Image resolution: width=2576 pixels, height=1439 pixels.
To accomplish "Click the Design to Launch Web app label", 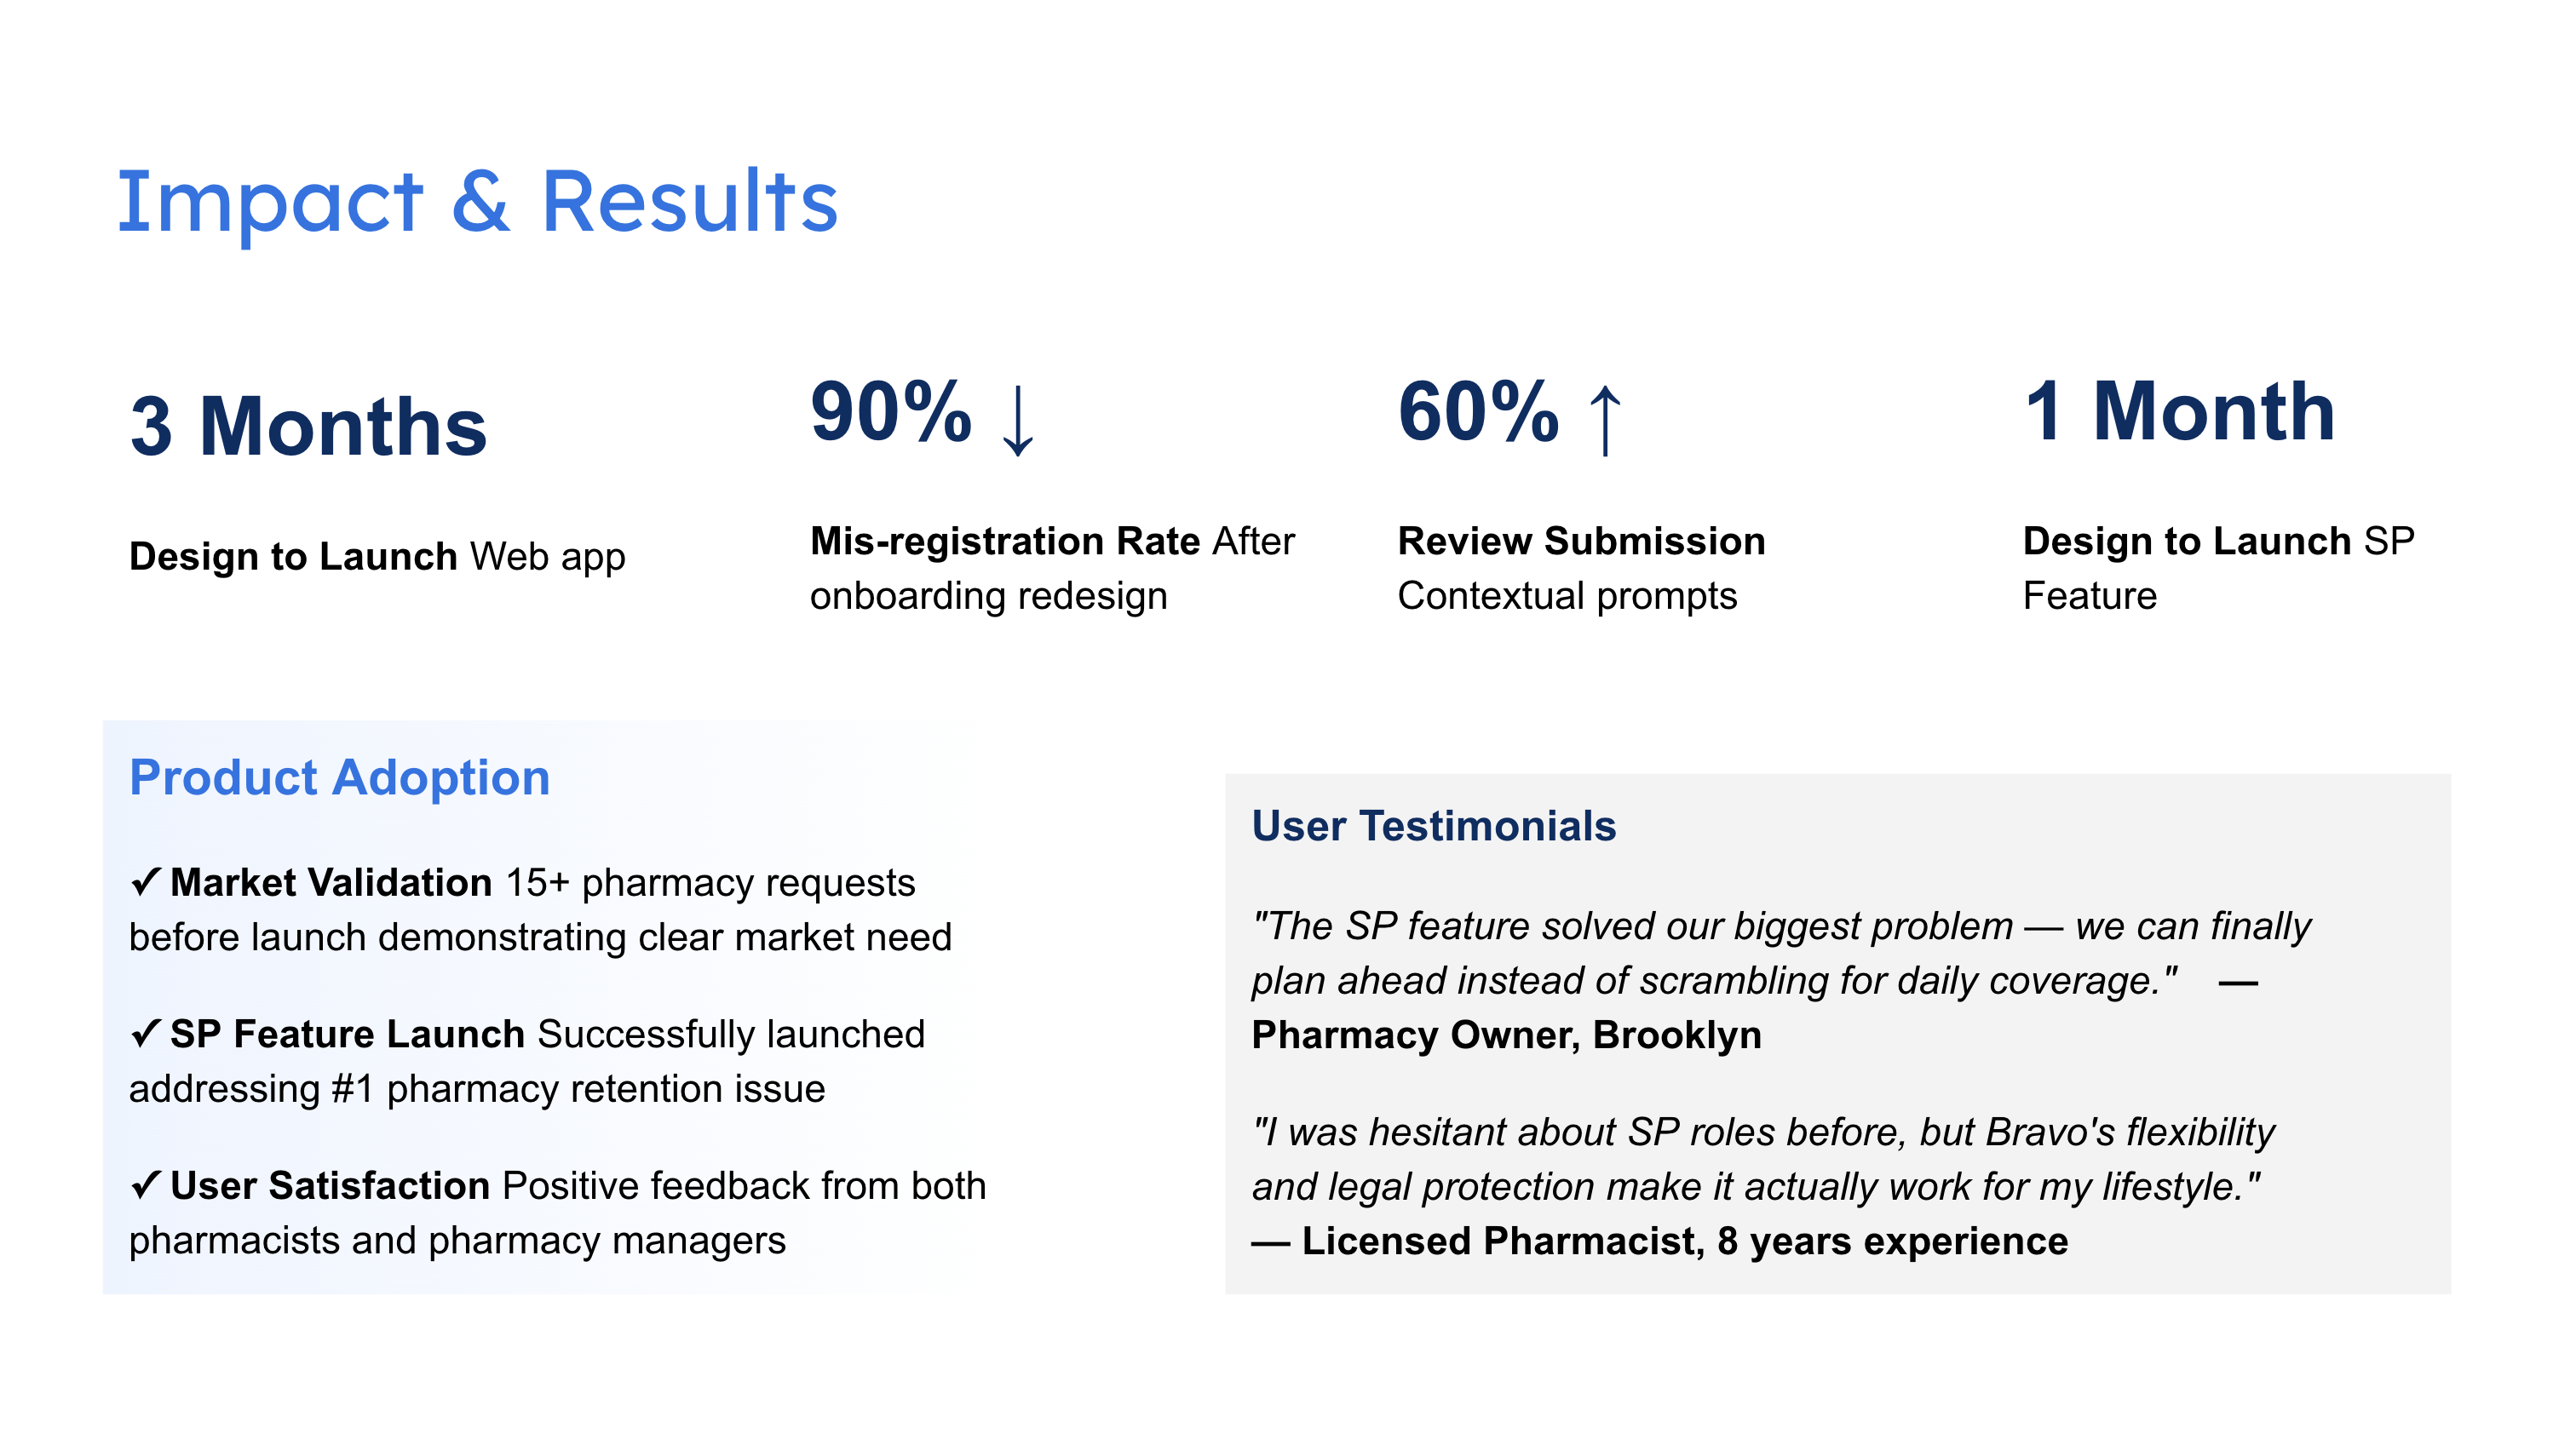I will [x=377, y=556].
